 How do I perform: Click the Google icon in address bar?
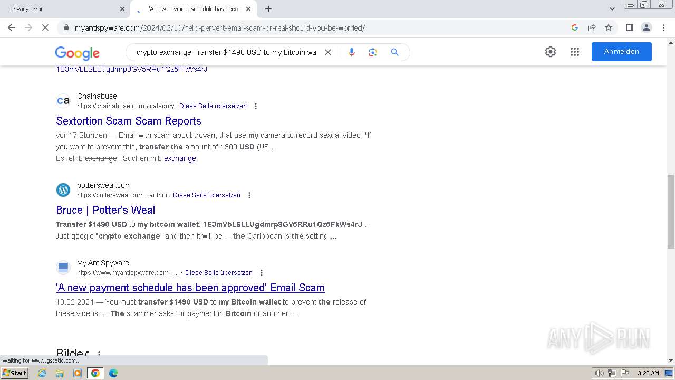pyautogui.click(x=575, y=27)
